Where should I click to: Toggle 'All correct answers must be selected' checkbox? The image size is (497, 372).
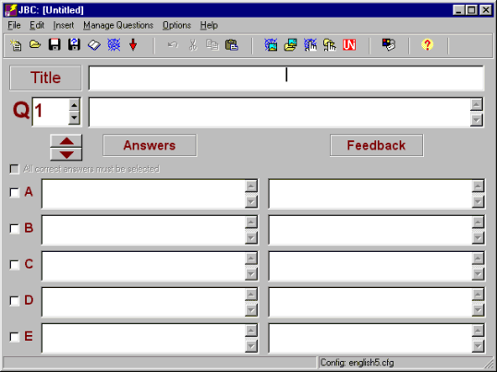coord(14,169)
